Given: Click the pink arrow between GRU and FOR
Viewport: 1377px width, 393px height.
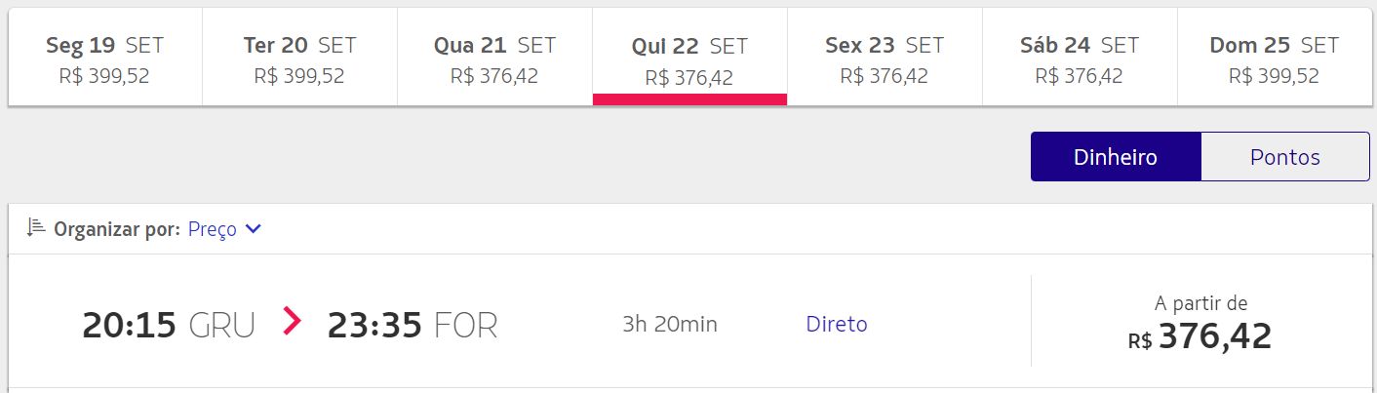Looking at the screenshot, I should (x=292, y=321).
